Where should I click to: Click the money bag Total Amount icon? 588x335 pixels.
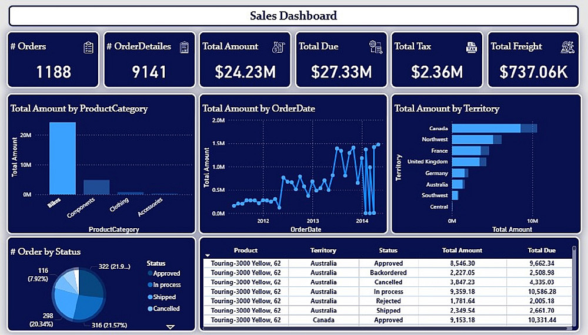pyautogui.click(x=278, y=47)
